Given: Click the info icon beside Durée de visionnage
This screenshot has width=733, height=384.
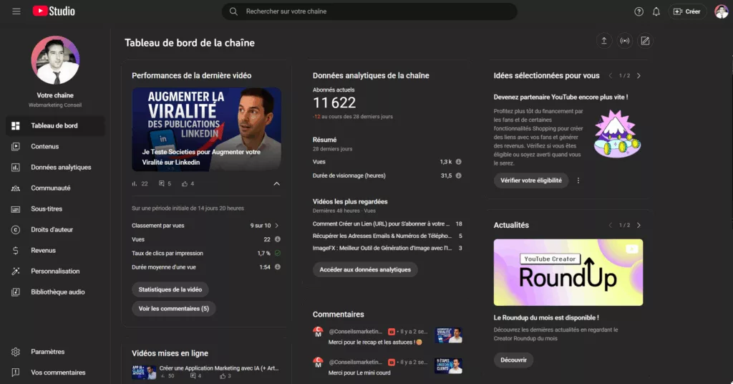Looking at the screenshot, I should pos(459,176).
